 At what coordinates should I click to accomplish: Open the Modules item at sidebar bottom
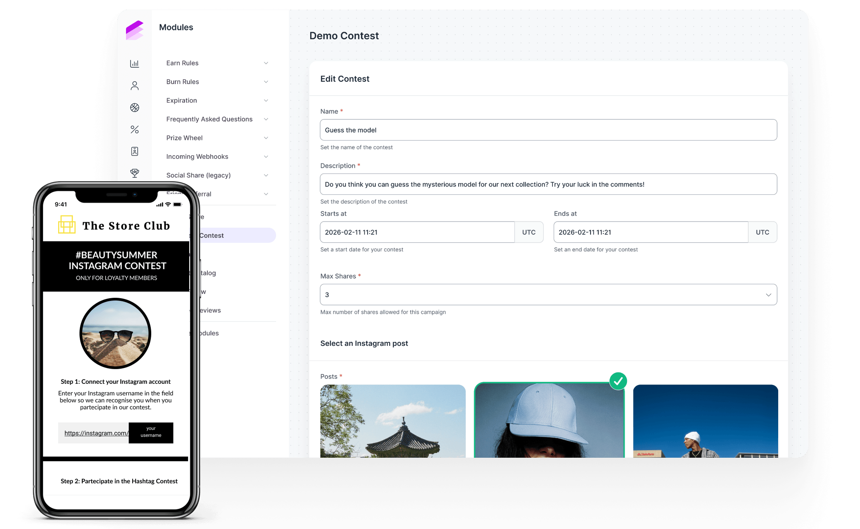pos(209,333)
